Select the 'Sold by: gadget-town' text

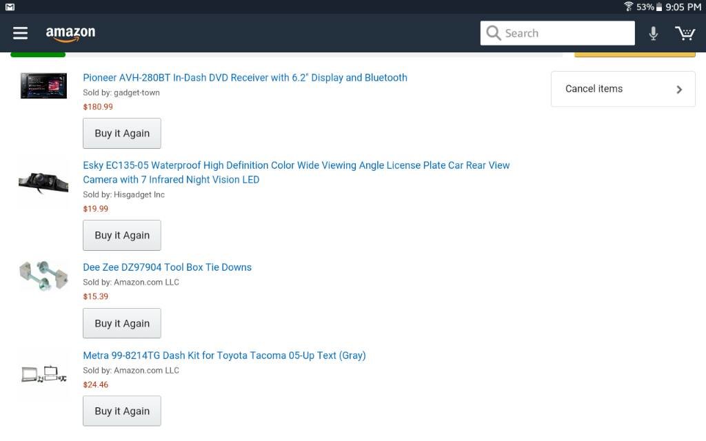pyautogui.click(x=121, y=93)
